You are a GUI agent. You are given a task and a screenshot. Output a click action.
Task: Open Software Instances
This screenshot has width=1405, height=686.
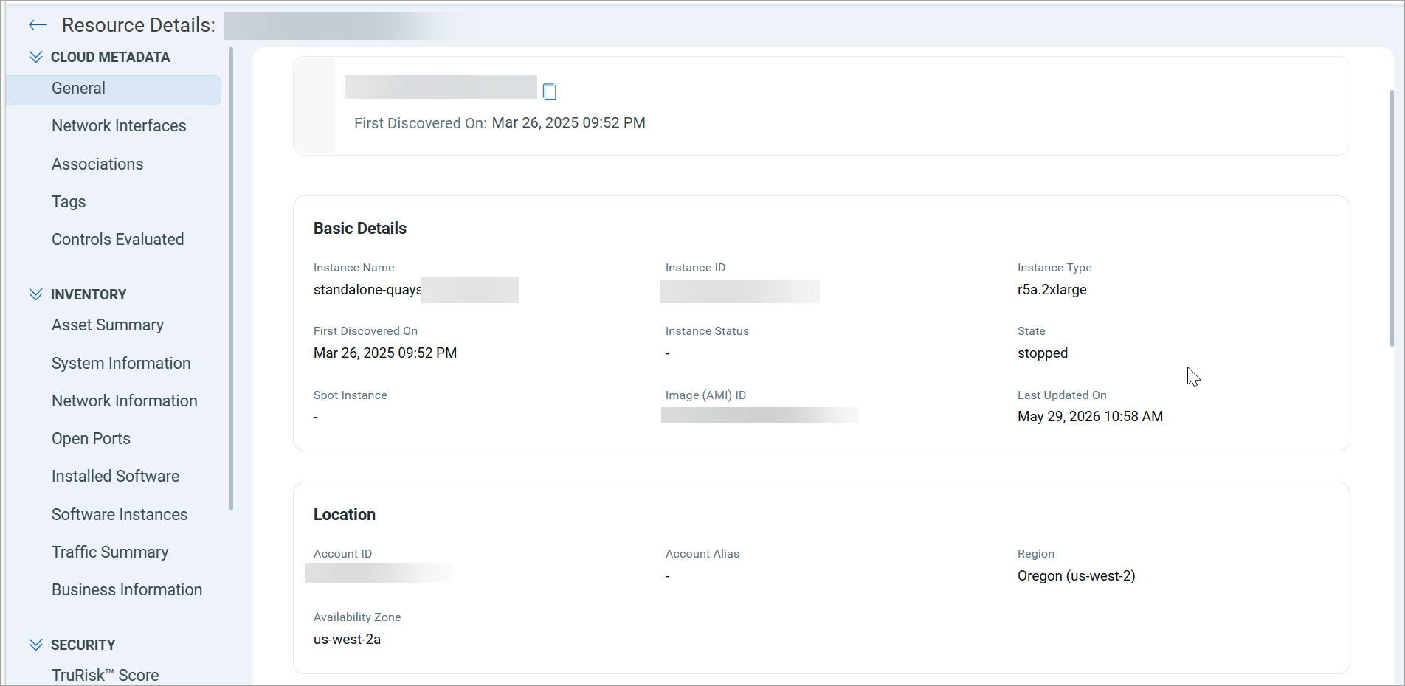coord(120,515)
